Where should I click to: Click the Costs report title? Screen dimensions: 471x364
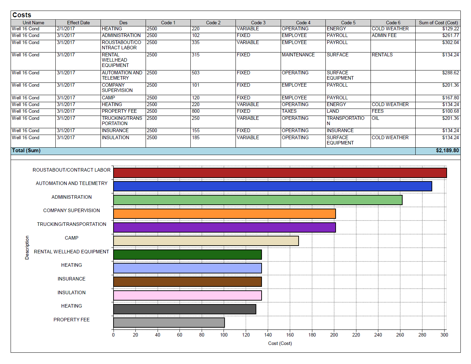click(22, 15)
